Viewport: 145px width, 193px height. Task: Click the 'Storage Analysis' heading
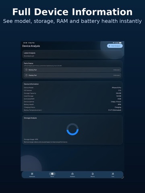point(30,118)
